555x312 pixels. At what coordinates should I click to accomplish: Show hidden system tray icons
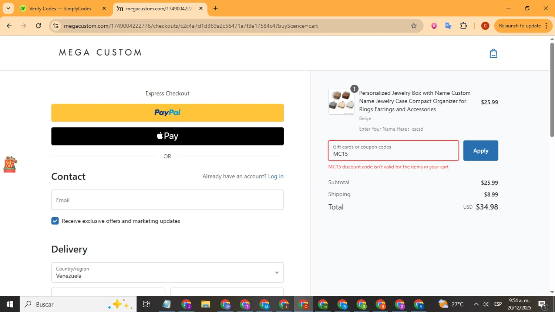click(x=476, y=304)
